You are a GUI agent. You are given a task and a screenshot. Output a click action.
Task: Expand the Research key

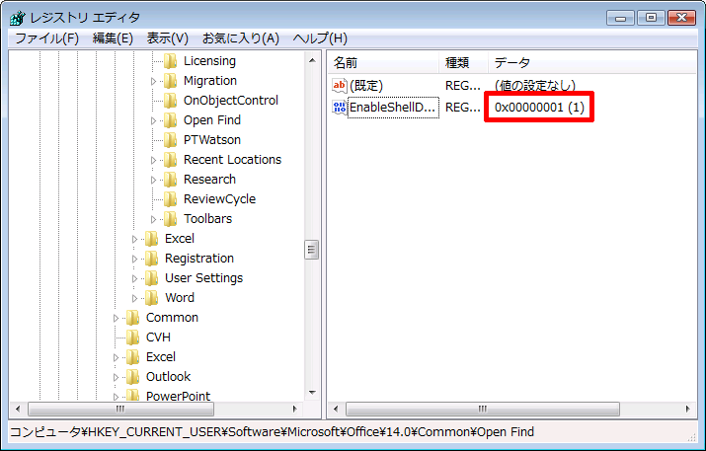coord(153,180)
